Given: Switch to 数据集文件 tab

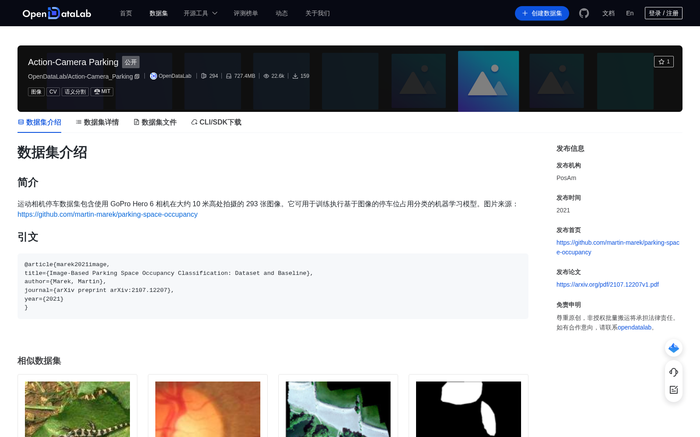Looking at the screenshot, I should point(155,122).
